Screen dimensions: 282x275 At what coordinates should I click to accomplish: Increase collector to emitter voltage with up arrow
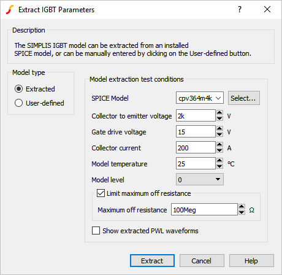(219, 112)
